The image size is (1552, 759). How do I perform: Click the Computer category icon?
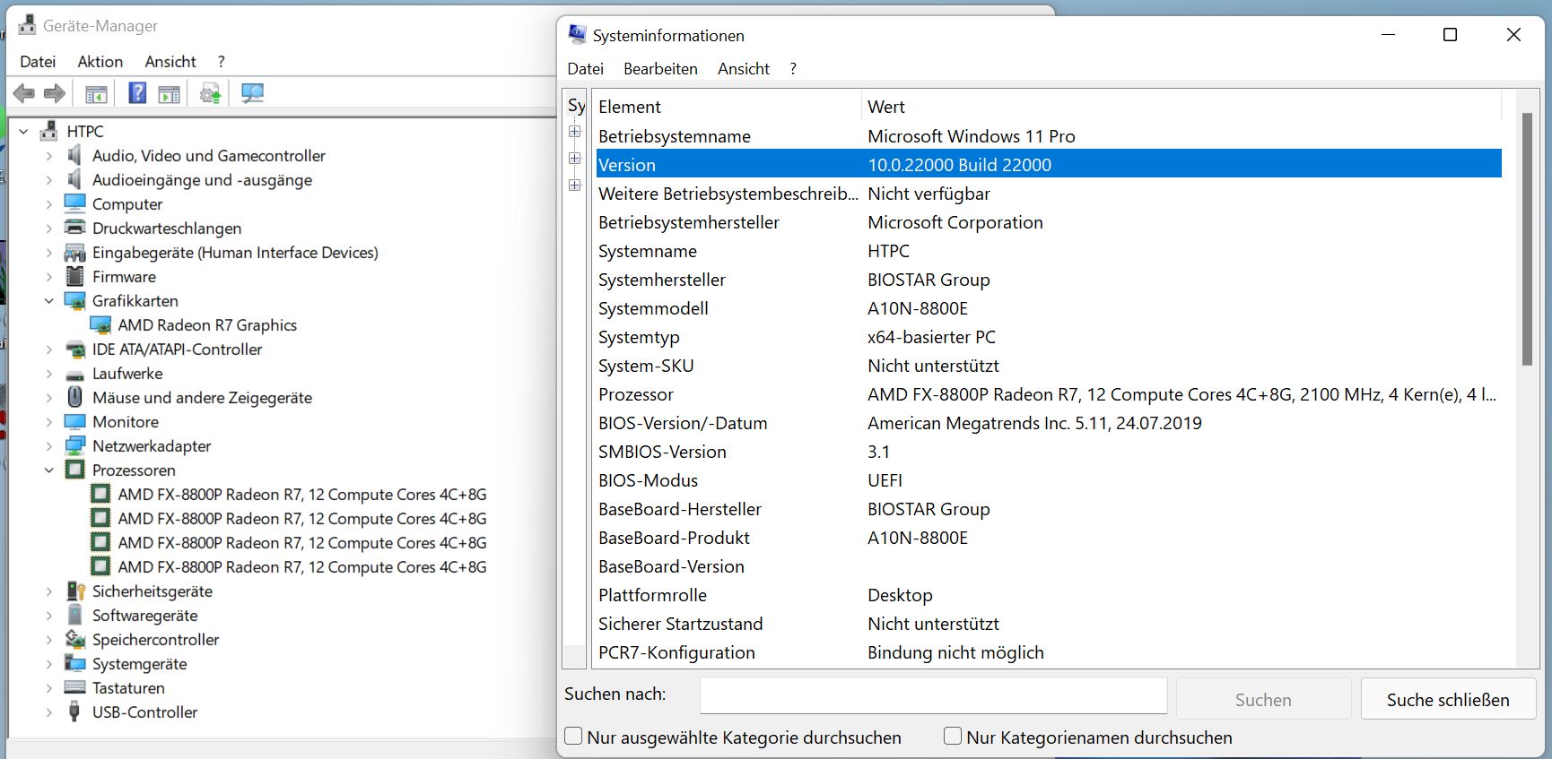point(75,204)
